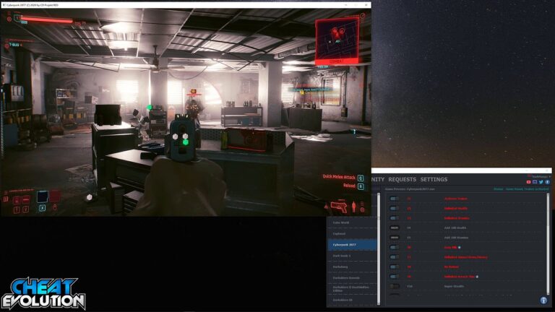Toggle the F9 cheat switch

coord(395,277)
